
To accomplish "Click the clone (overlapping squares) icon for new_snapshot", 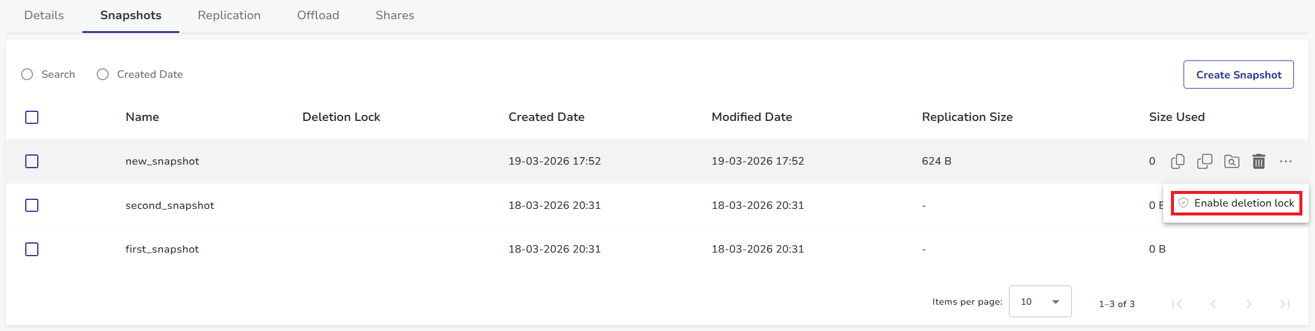I will (x=1205, y=161).
